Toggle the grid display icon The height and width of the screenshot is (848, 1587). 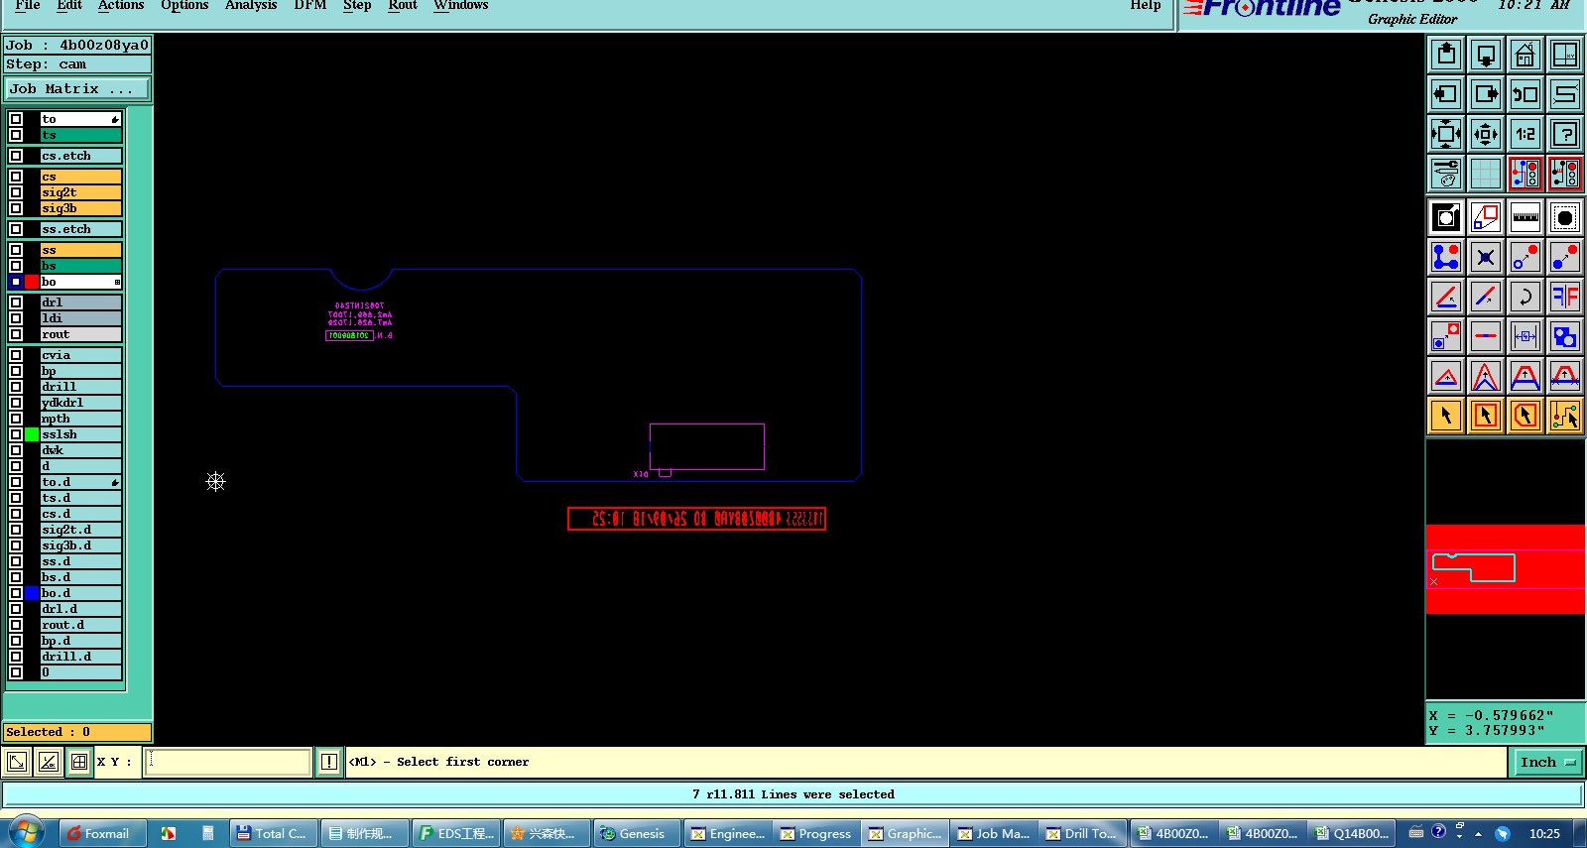pyautogui.click(x=1486, y=174)
